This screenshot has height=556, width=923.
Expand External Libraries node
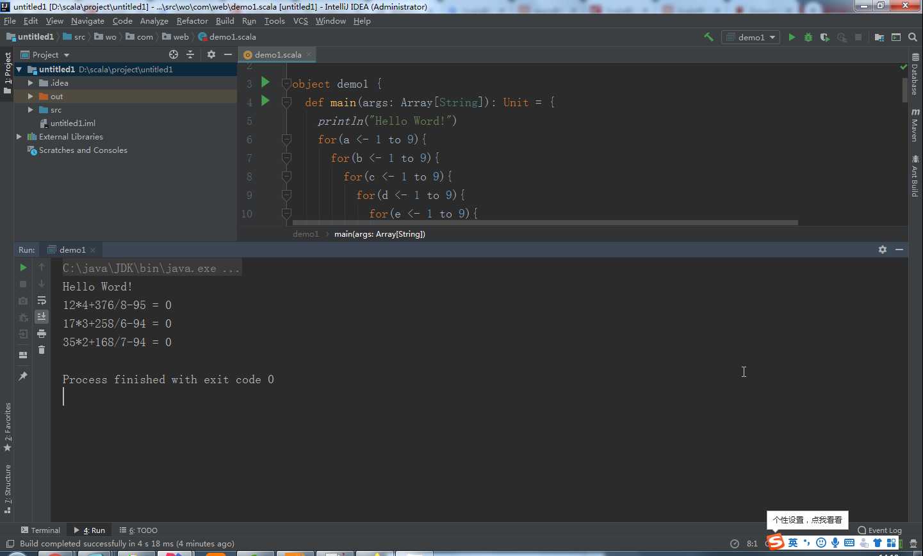click(x=19, y=136)
